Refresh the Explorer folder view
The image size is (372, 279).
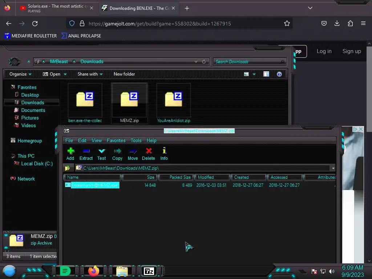tap(204, 61)
